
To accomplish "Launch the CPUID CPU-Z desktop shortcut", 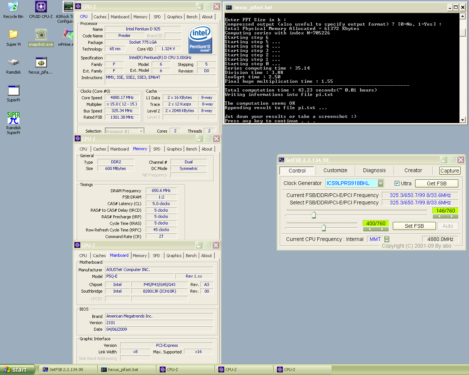I will 41,10.
